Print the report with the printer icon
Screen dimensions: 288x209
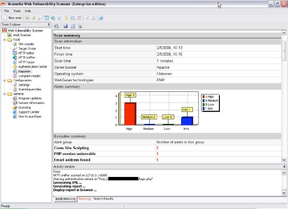click(x=80, y=26)
